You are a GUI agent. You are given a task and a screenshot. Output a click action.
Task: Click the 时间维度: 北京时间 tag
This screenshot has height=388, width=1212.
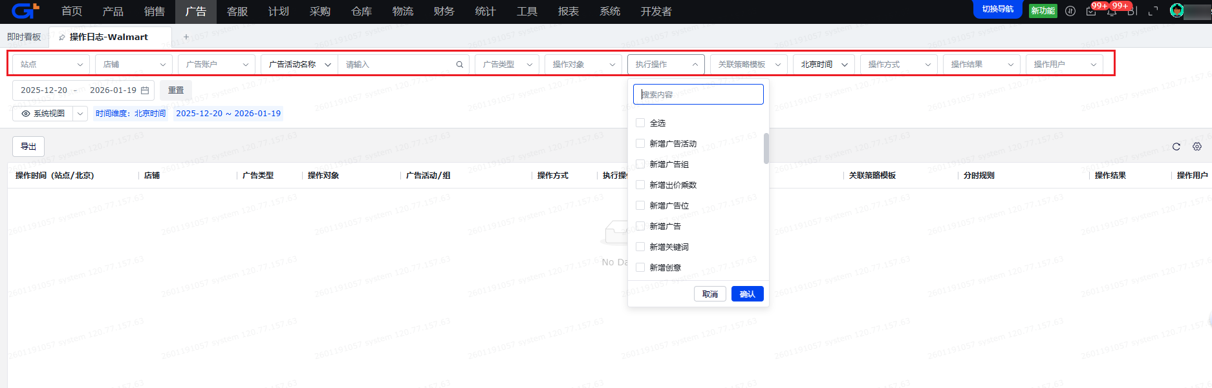click(131, 114)
